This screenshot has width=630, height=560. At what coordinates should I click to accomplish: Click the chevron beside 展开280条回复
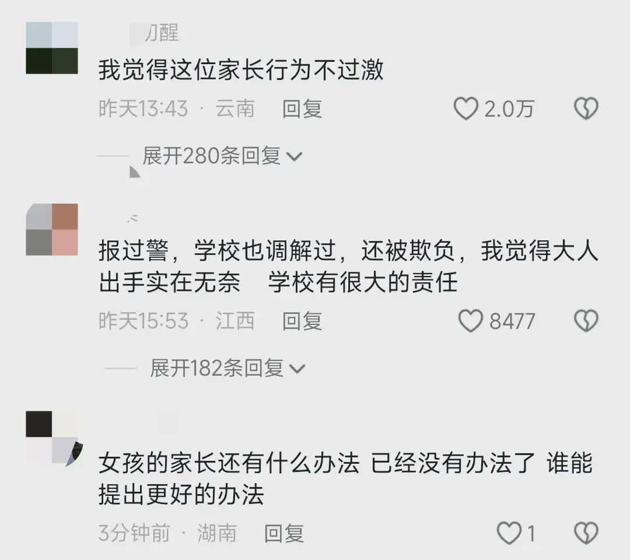pos(293,156)
